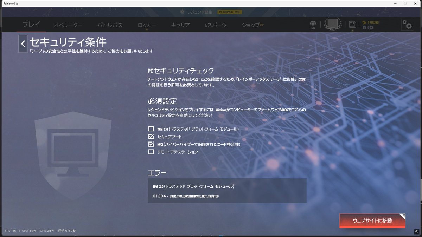Click the GPU 54% usage readout
The width and height of the screenshot is (422, 237).
pyautogui.click(x=28, y=231)
